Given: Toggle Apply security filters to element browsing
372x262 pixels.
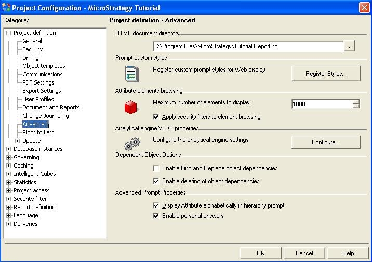Looking at the screenshot, I should tap(156, 117).
